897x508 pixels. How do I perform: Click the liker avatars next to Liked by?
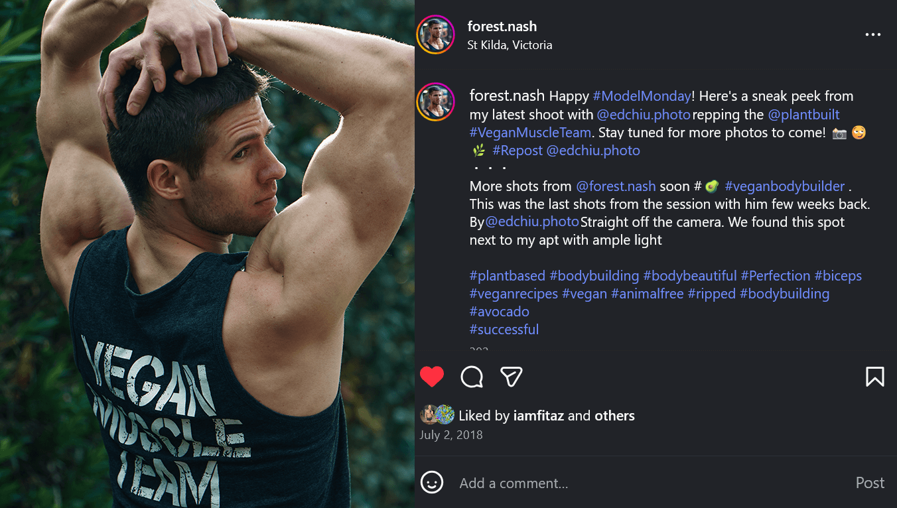click(x=437, y=415)
